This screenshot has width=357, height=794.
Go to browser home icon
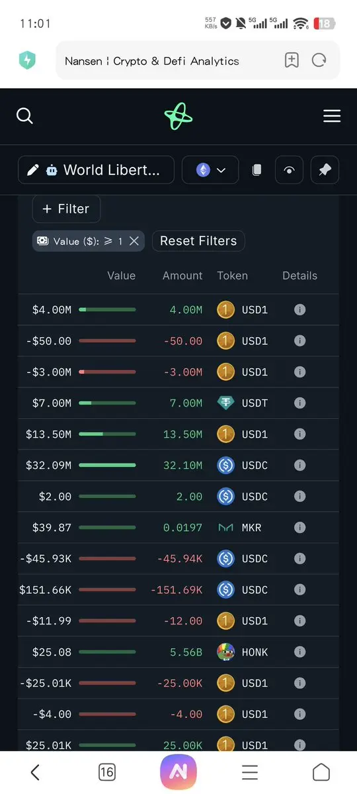tap(321, 772)
